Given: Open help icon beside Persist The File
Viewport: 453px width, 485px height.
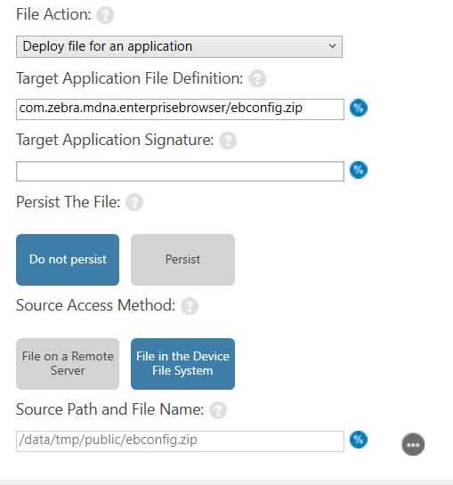Looking at the screenshot, I should (x=134, y=202).
